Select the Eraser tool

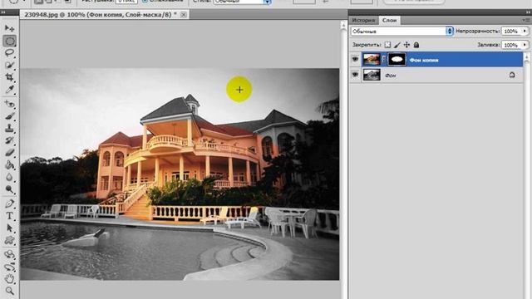click(x=9, y=153)
